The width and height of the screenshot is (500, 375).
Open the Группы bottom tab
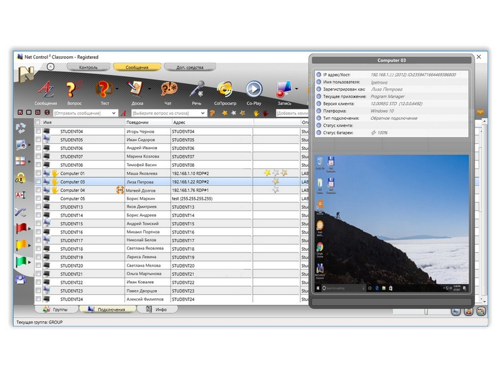pyautogui.click(x=56, y=309)
